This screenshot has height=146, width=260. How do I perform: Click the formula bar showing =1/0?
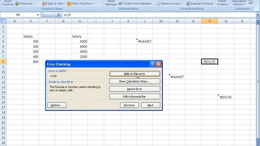(x=159, y=15)
